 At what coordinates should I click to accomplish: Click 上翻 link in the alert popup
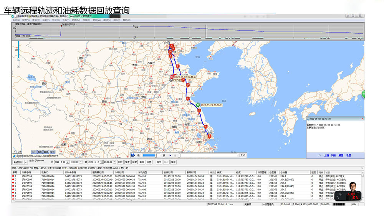tap(326, 155)
